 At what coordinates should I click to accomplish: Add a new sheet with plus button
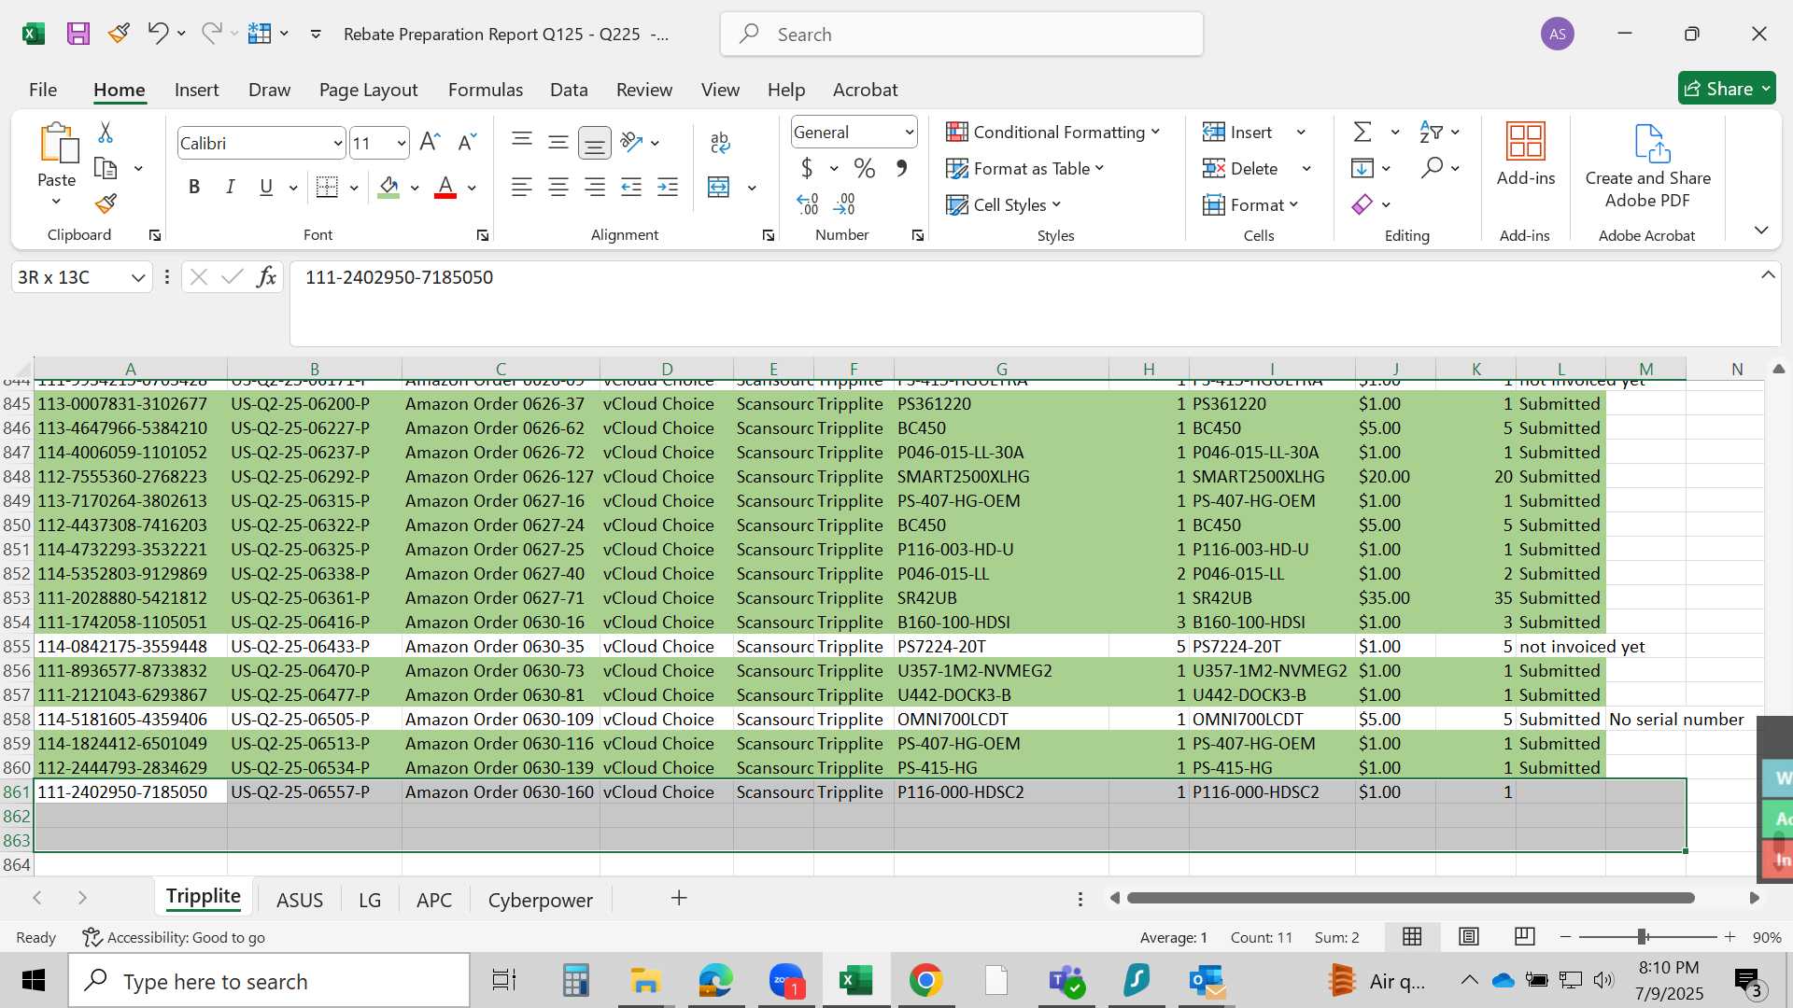679,898
